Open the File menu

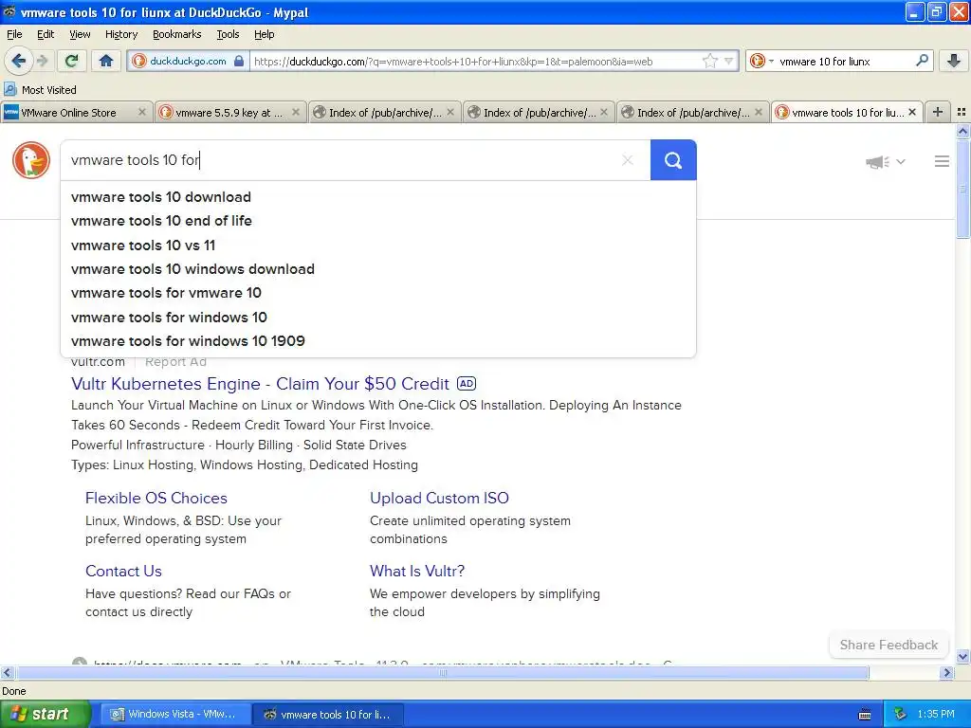click(14, 34)
